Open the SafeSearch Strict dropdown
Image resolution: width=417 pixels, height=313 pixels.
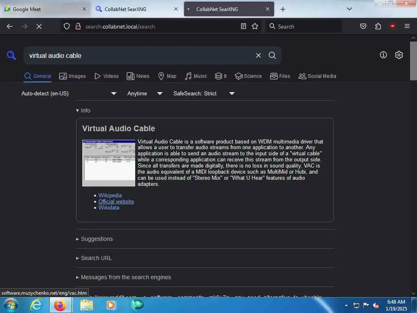click(x=204, y=93)
